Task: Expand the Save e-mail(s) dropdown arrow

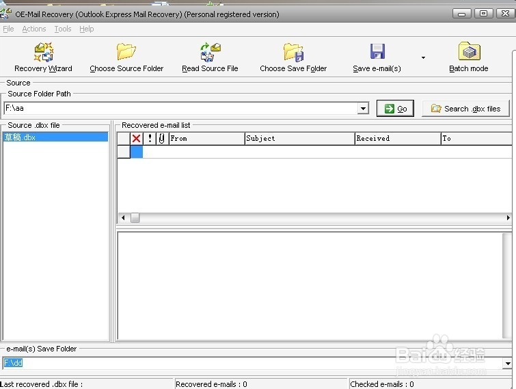Action: click(x=423, y=57)
